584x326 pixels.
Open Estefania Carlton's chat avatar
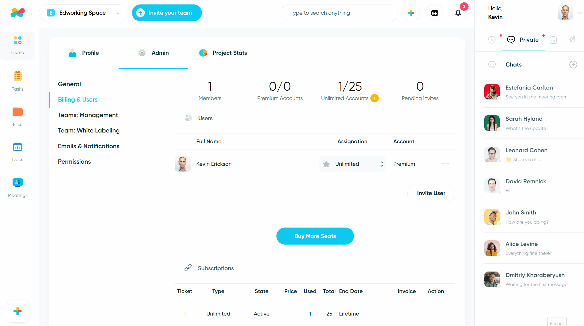coord(492,92)
